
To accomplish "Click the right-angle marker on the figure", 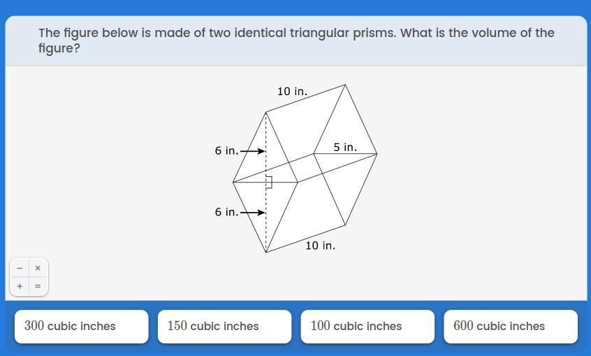I will pos(269,182).
